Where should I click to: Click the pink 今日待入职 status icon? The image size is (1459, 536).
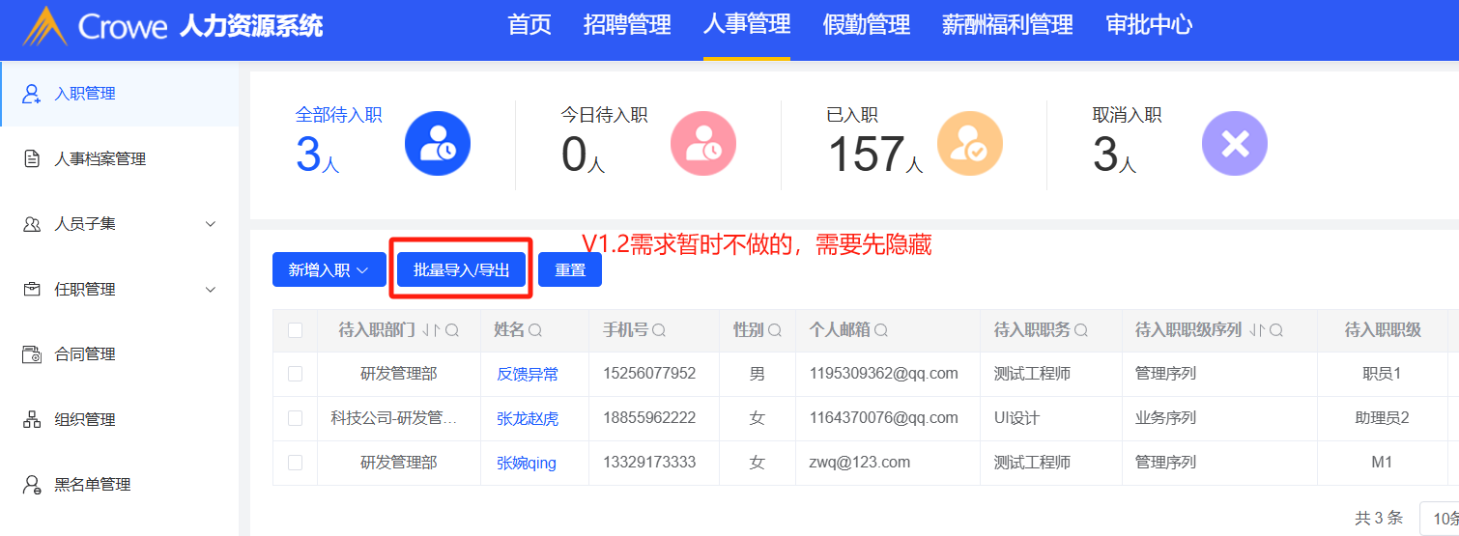point(702,144)
